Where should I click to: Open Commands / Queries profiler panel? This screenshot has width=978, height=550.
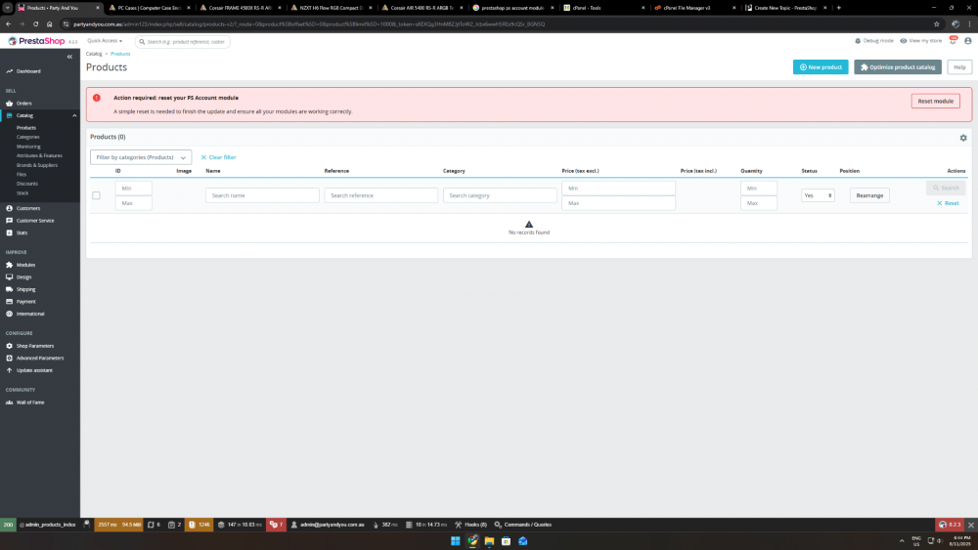[x=522, y=525]
